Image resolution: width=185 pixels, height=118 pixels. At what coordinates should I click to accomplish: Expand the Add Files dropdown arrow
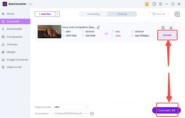(x=57, y=14)
